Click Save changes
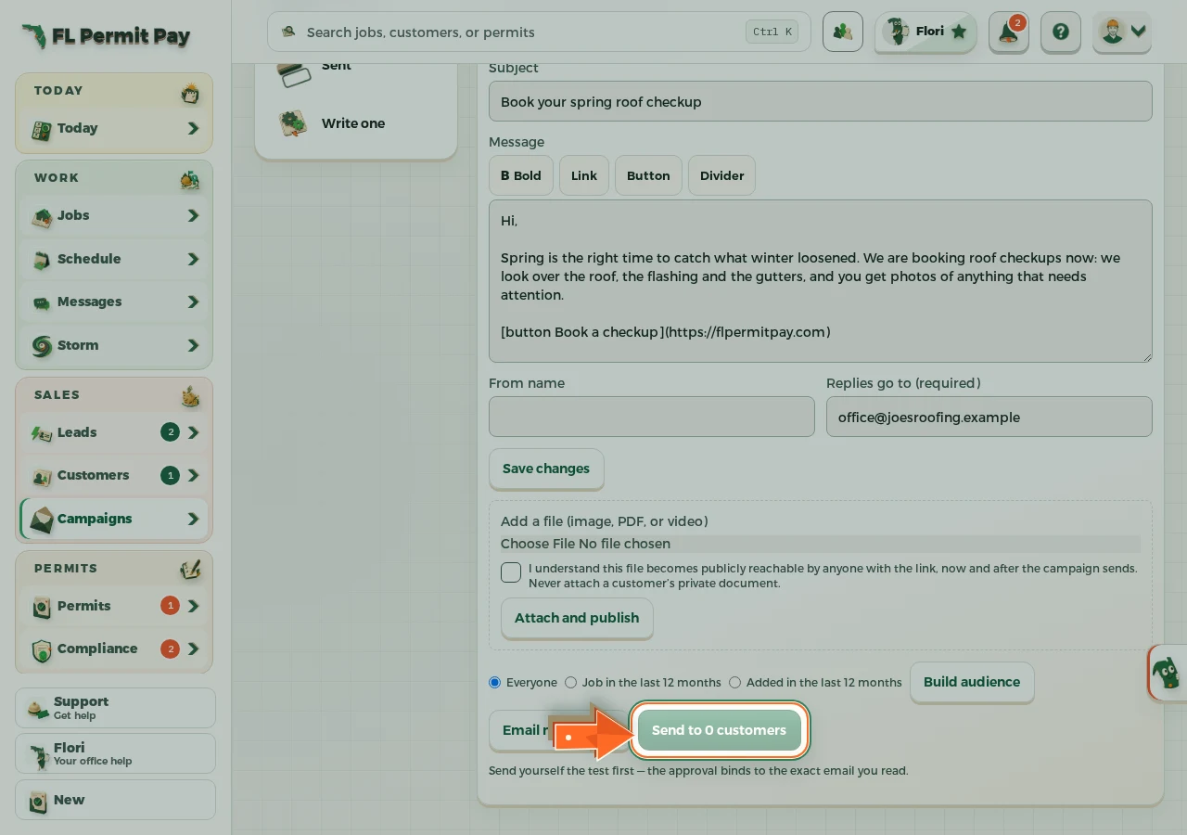Image resolution: width=1187 pixels, height=835 pixels. [x=546, y=469]
